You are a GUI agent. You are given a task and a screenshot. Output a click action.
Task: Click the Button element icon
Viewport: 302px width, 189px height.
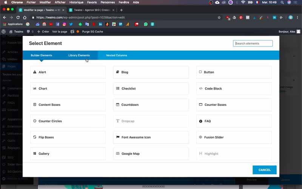pos(200,72)
